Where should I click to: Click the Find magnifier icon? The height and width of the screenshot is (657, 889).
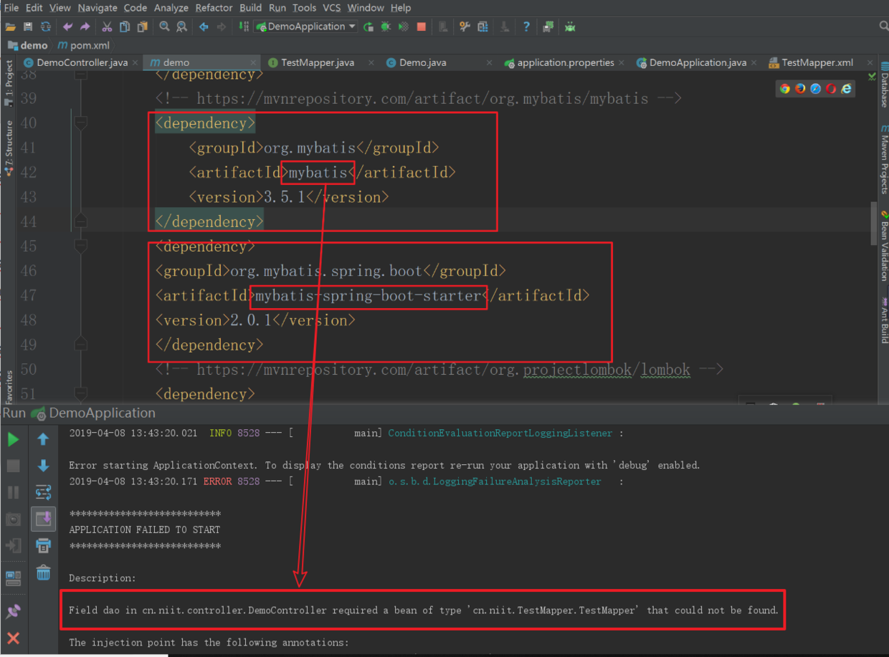coord(164,27)
